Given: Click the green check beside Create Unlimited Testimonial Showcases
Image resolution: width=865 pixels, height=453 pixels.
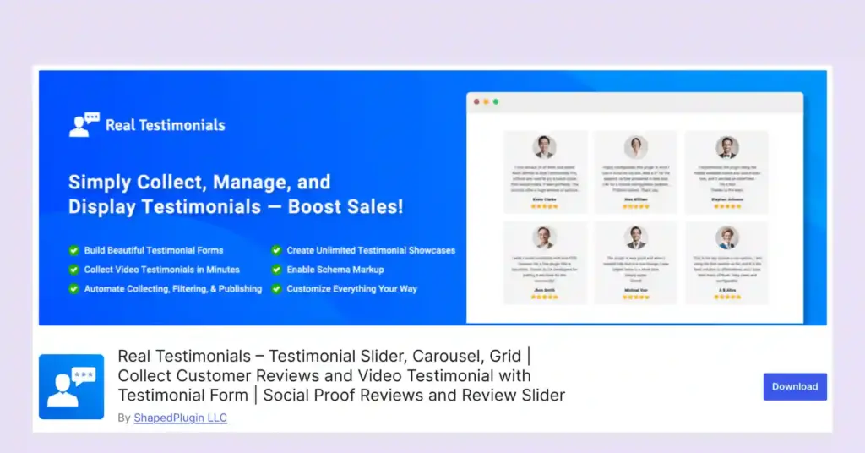Looking at the screenshot, I should 276,250.
